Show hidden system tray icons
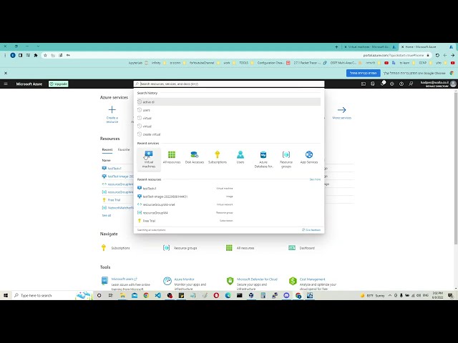458x343 pixels. pos(389,295)
